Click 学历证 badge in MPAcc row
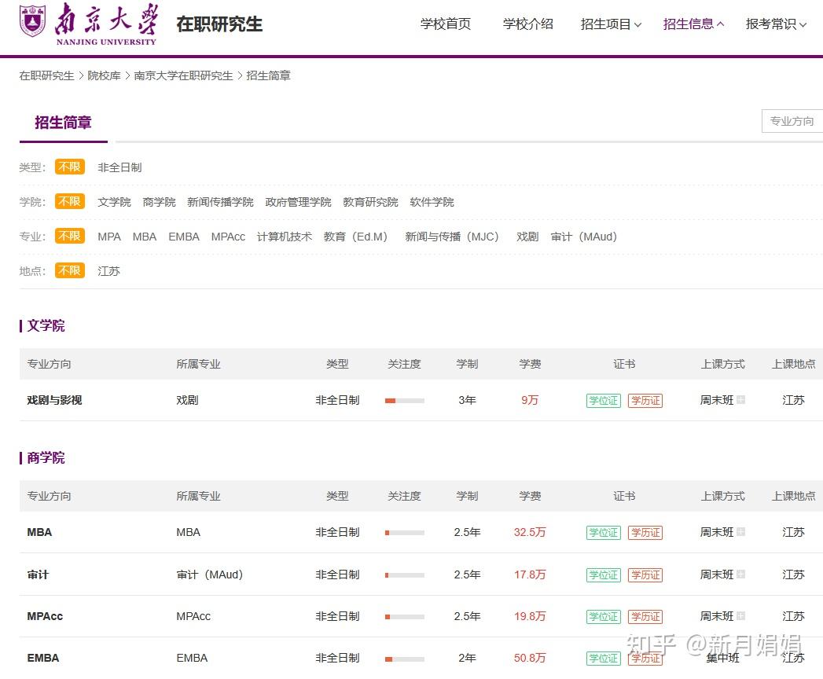The image size is (823, 679). coord(645,617)
